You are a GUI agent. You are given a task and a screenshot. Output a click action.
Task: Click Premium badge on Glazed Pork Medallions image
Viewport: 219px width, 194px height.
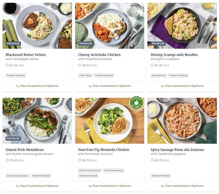point(13,138)
